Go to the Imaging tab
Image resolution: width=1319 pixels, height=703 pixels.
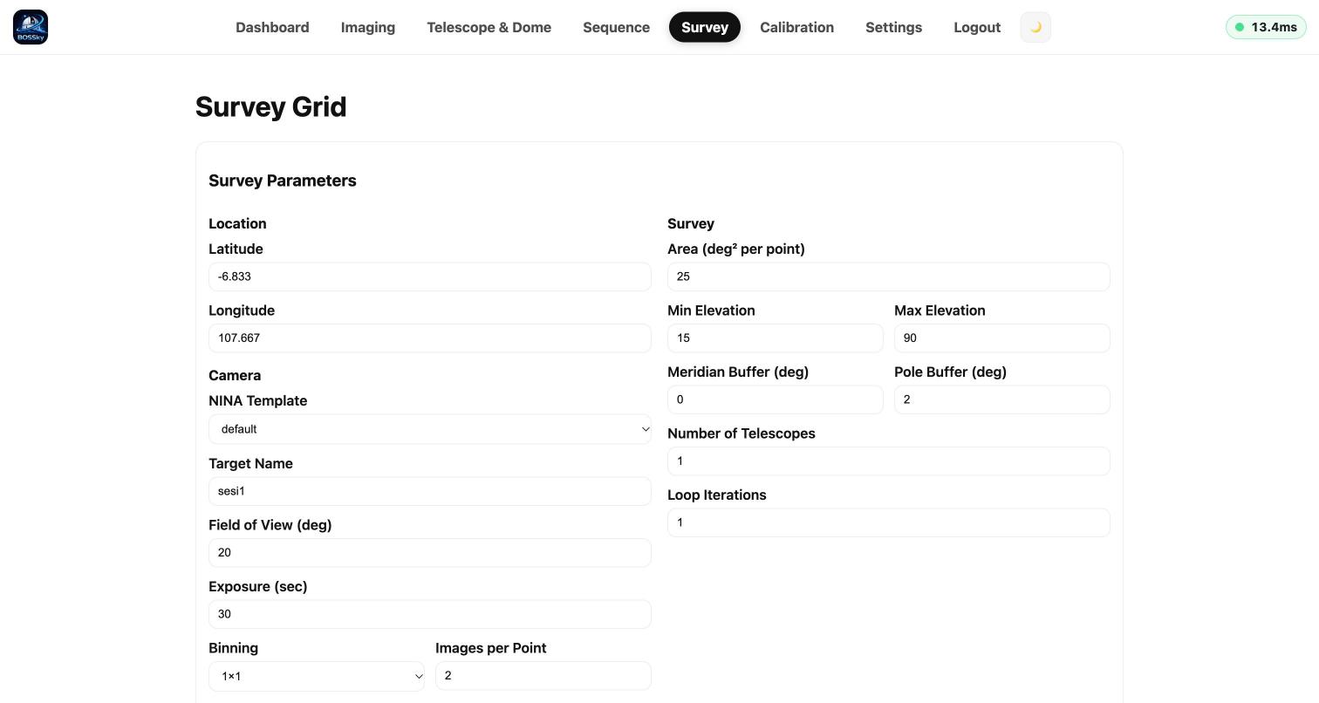click(x=368, y=27)
